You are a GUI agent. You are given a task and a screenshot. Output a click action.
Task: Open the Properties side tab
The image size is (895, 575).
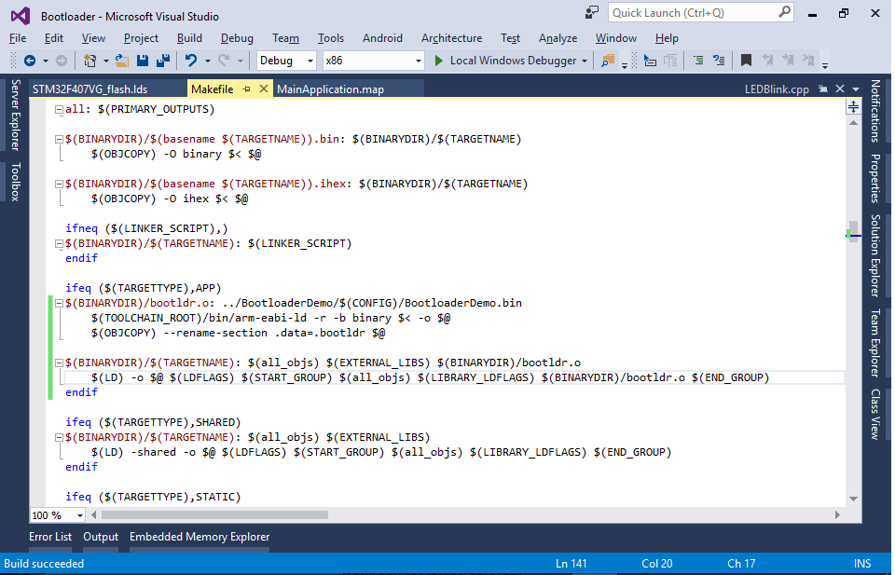(875, 178)
